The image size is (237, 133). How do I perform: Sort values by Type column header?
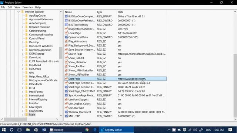point(106,12)
